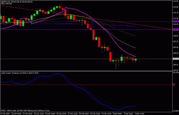Click the purple 210.80 price level tag
This screenshot has width=179, height=115.
176,22
